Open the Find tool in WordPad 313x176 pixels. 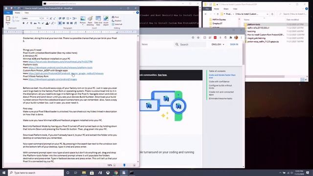[x=115, y=17]
